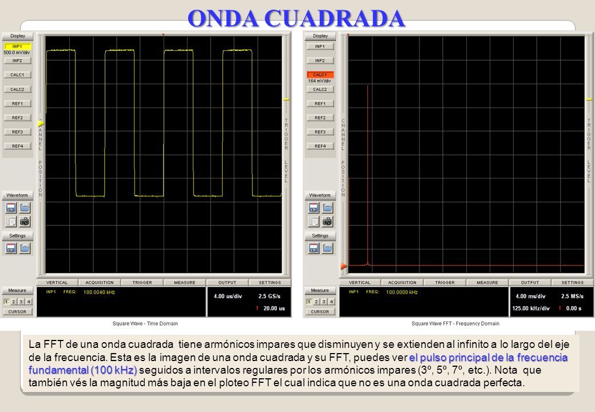Open ACQUISITION tab on left oscilloscope
595x412 pixels.
pyautogui.click(x=100, y=282)
